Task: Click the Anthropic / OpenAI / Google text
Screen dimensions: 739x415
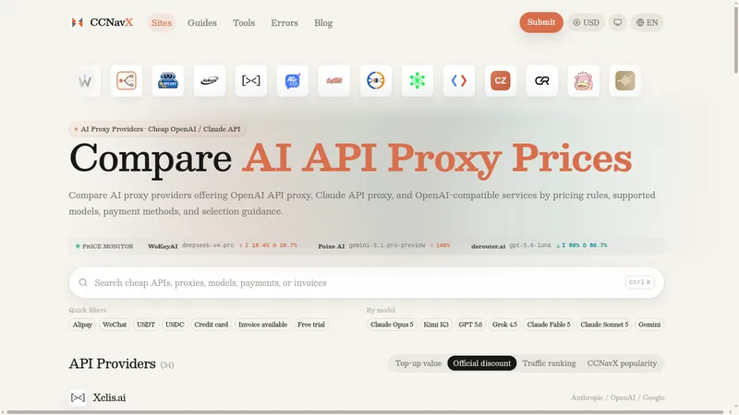Action: [617, 397]
